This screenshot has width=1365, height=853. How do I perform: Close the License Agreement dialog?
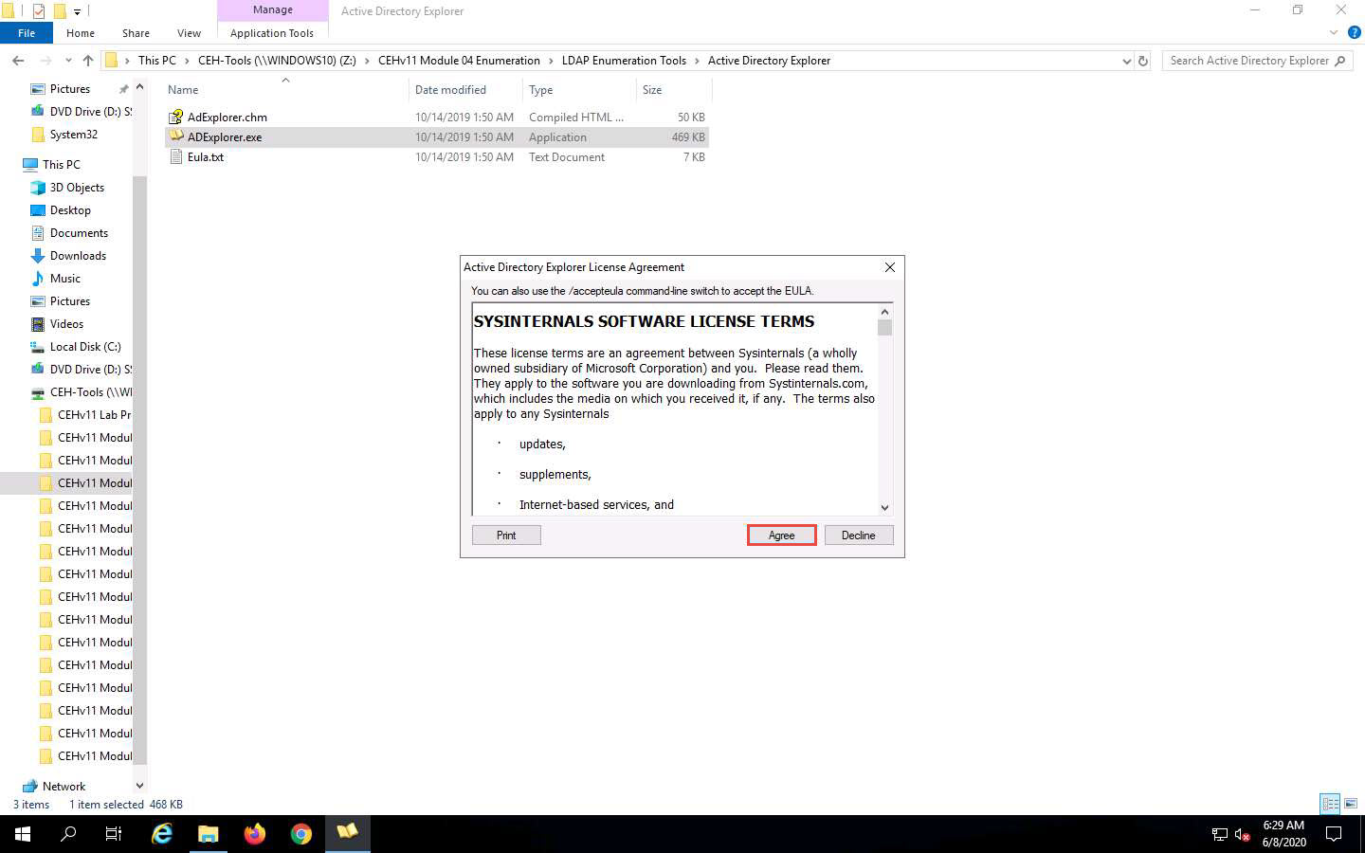pyautogui.click(x=889, y=267)
